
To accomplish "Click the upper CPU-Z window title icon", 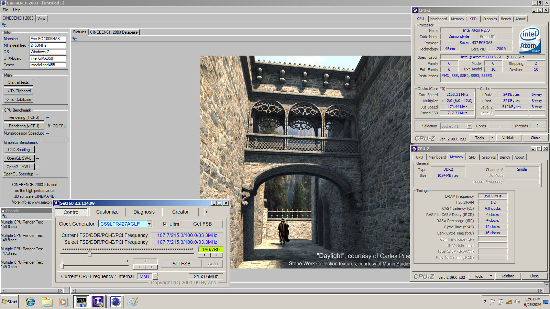I will coord(415,10).
